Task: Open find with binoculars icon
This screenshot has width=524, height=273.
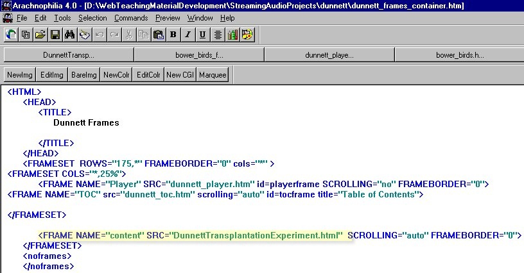Action: tap(71, 34)
